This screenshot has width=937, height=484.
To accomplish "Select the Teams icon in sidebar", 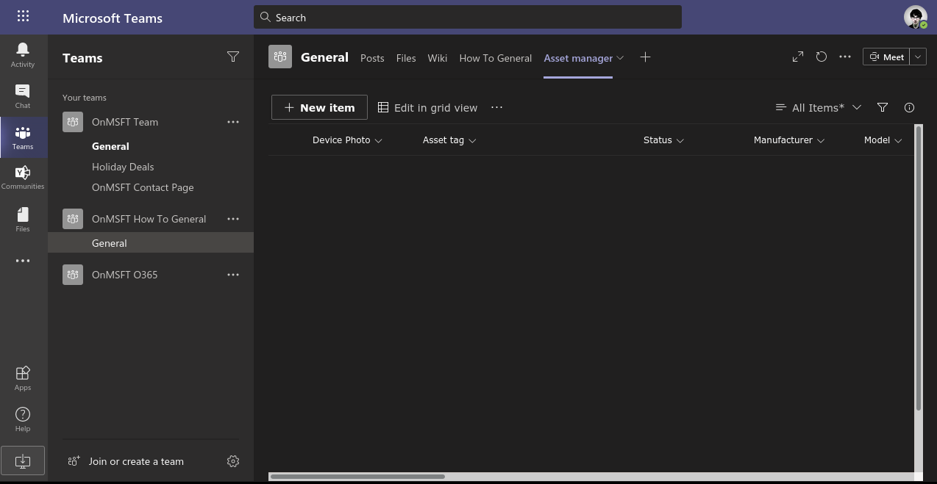I will pyautogui.click(x=23, y=137).
